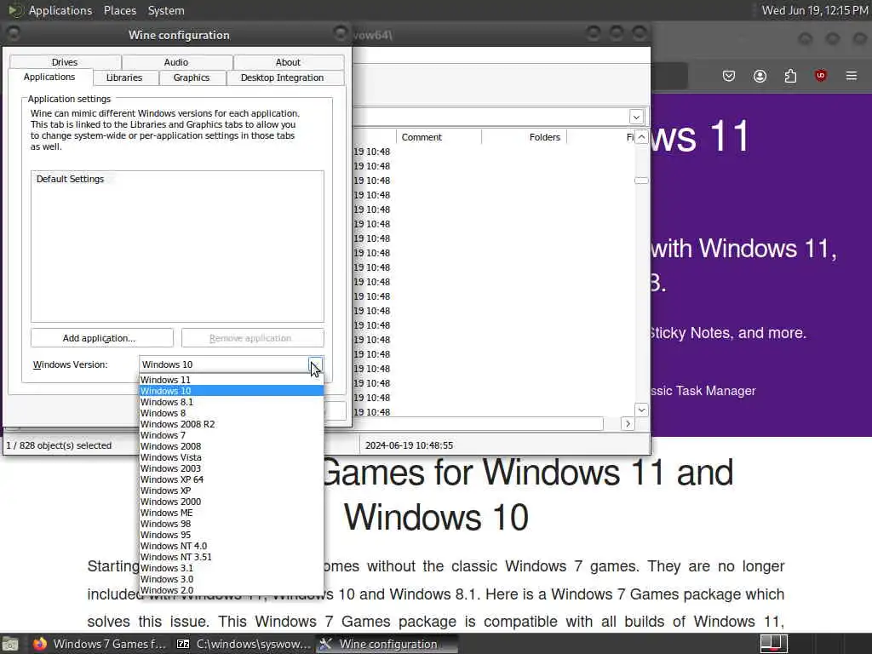This screenshot has height=654, width=872.
Task: Switch to the Libraries tab
Action: click(124, 77)
